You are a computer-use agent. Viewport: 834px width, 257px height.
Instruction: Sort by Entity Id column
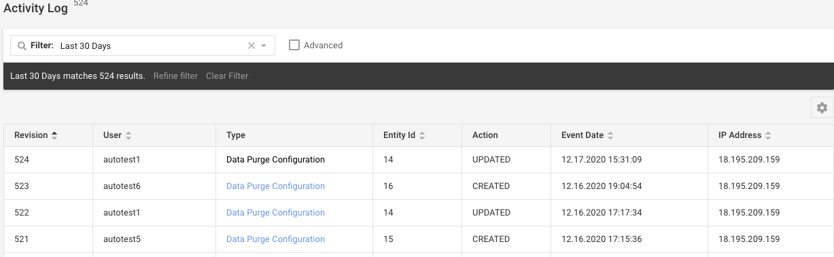(x=404, y=135)
